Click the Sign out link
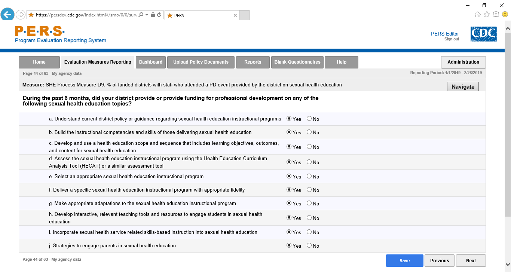511x272 pixels. coord(452,39)
